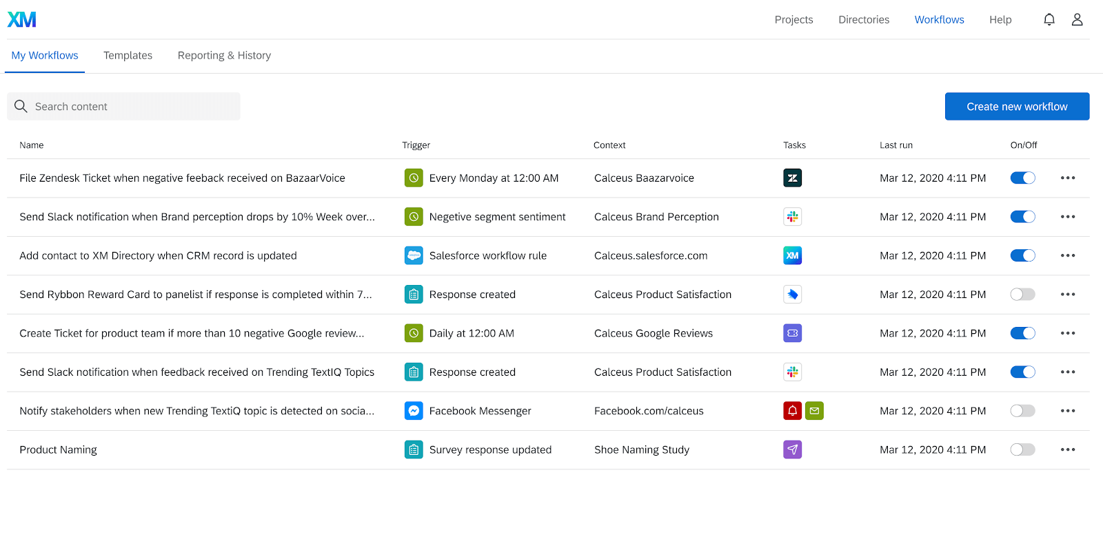
Task: Click the Trigger column header
Action: [416, 145]
